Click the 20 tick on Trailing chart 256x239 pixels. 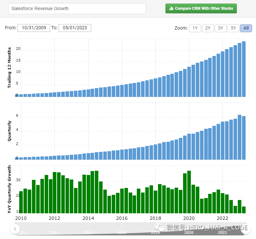(18, 48)
